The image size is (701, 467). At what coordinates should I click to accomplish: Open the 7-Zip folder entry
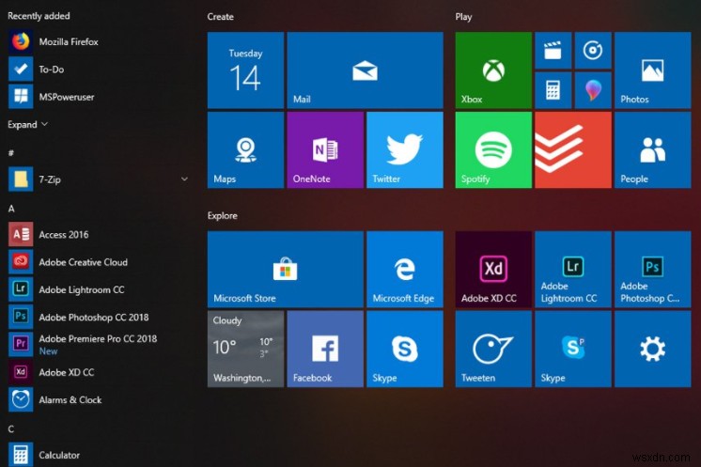pos(99,179)
